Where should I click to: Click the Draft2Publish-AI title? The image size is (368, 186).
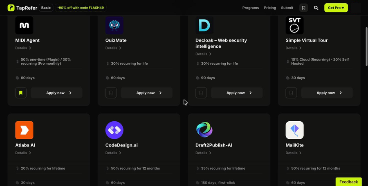(x=214, y=145)
